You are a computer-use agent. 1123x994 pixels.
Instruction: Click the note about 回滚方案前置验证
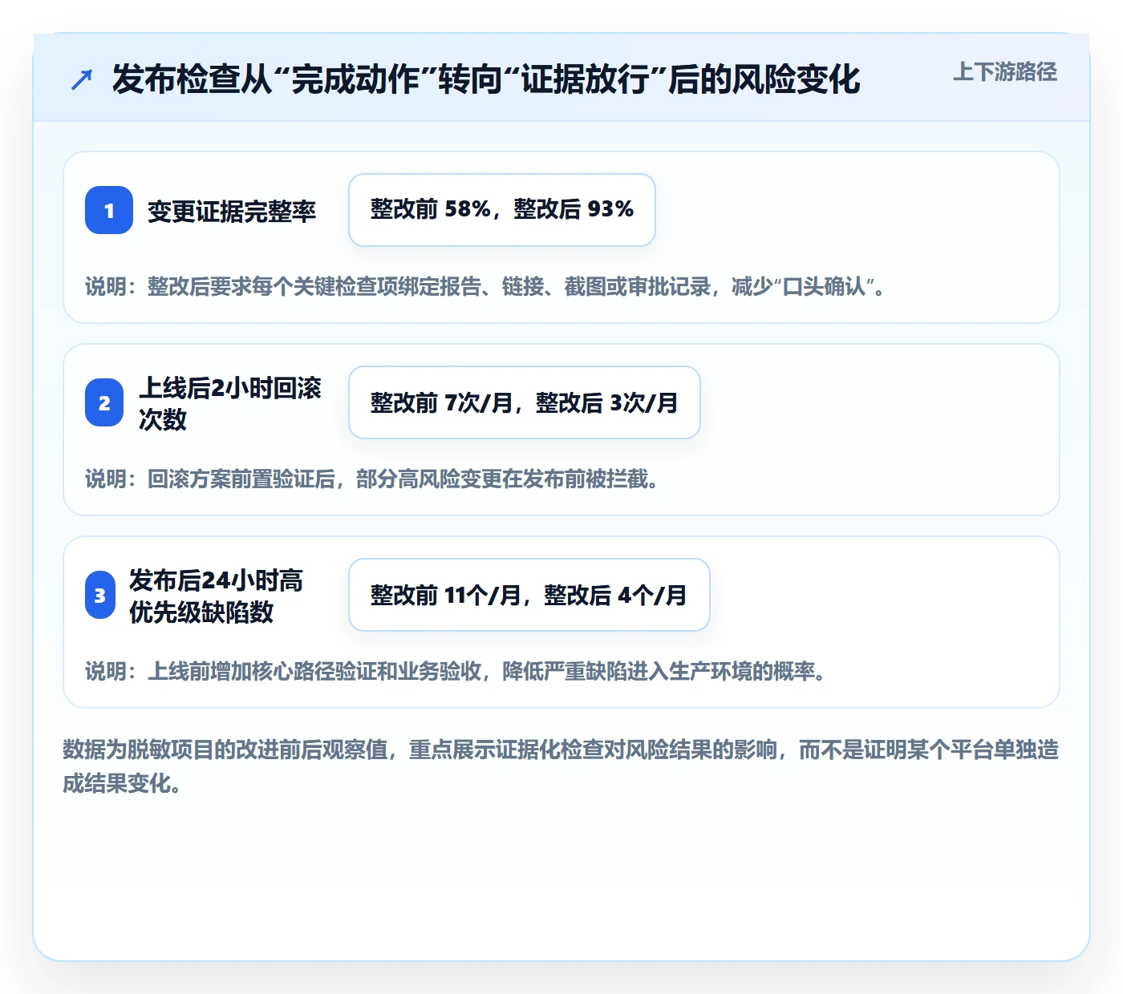(373, 479)
